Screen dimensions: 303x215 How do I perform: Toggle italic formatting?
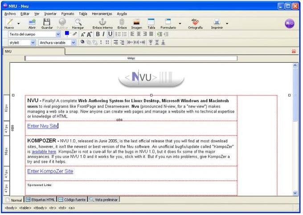(x=103, y=34)
